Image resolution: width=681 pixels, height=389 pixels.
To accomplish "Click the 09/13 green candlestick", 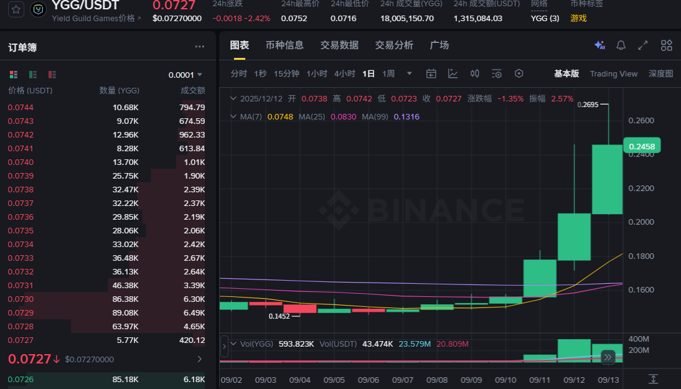I will click(607, 179).
